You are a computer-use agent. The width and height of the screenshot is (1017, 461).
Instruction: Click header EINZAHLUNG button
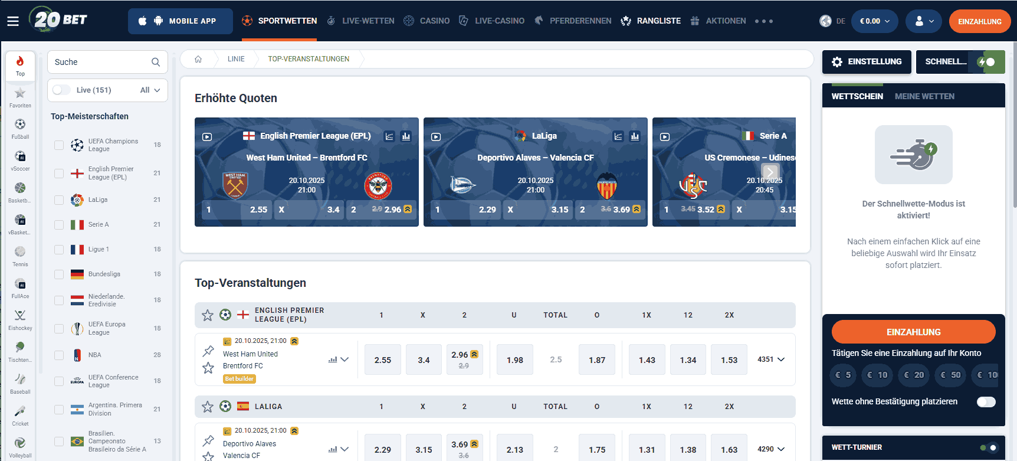[980, 21]
